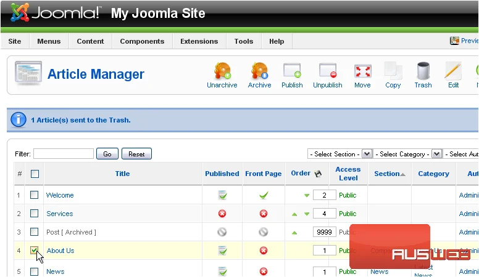This screenshot has height=277, width=479.
Task: Click into the Filter text field
Action: point(64,154)
